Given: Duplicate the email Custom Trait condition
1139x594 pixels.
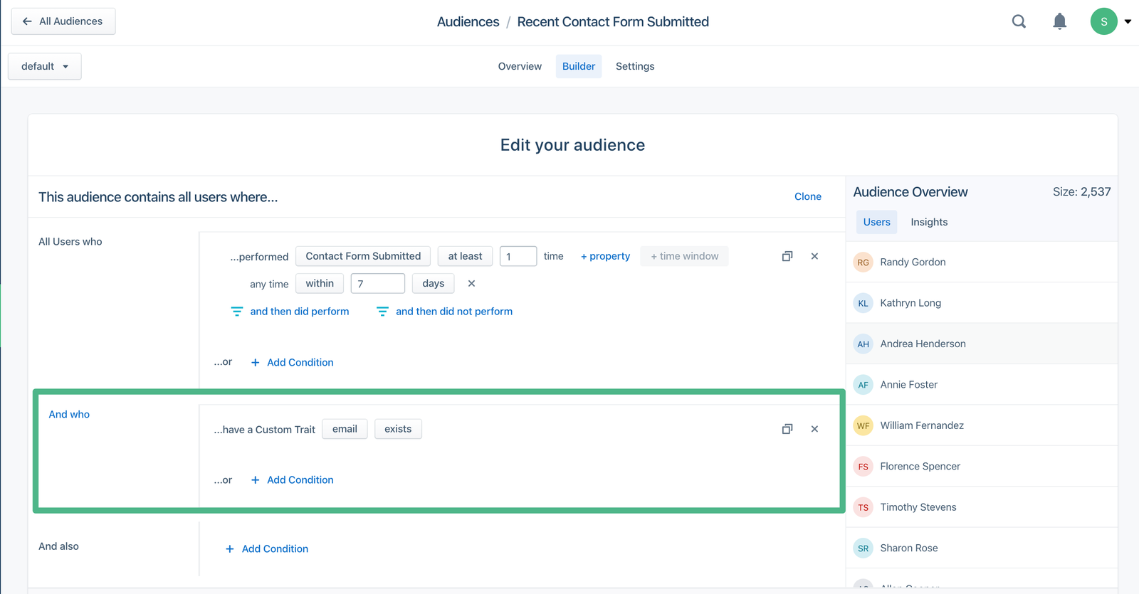Looking at the screenshot, I should tap(787, 429).
